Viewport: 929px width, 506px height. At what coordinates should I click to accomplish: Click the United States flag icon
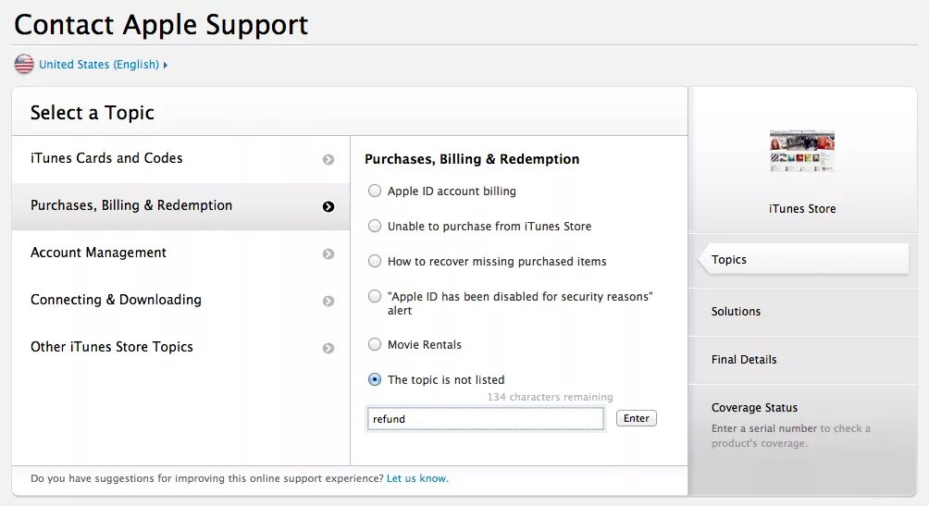(x=24, y=64)
